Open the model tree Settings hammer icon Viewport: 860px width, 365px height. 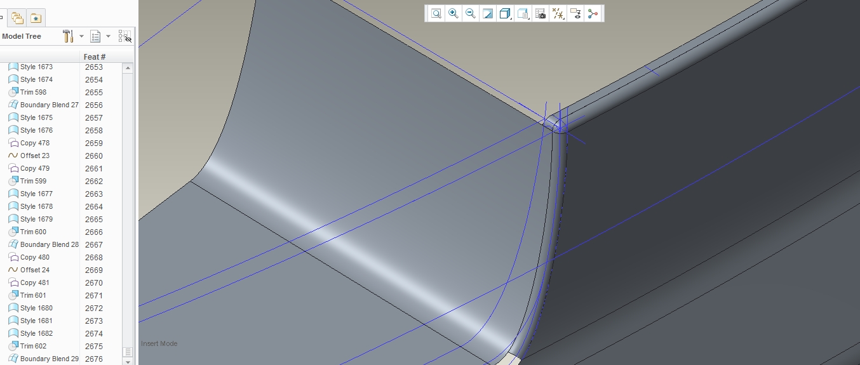(x=68, y=36)
